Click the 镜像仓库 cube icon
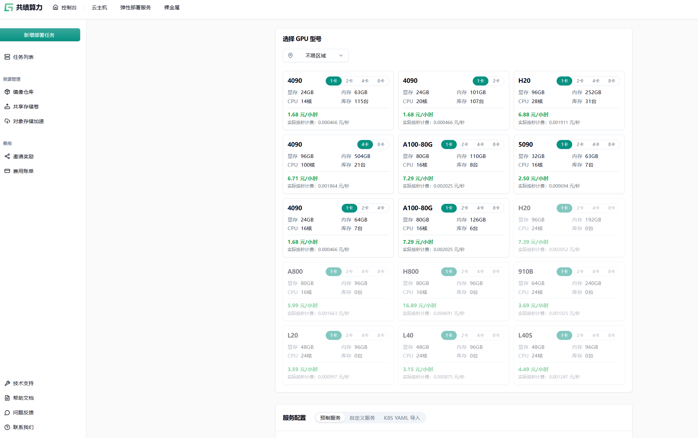The image size is (698, 438). pyautogui.click(x=7, y=92)
